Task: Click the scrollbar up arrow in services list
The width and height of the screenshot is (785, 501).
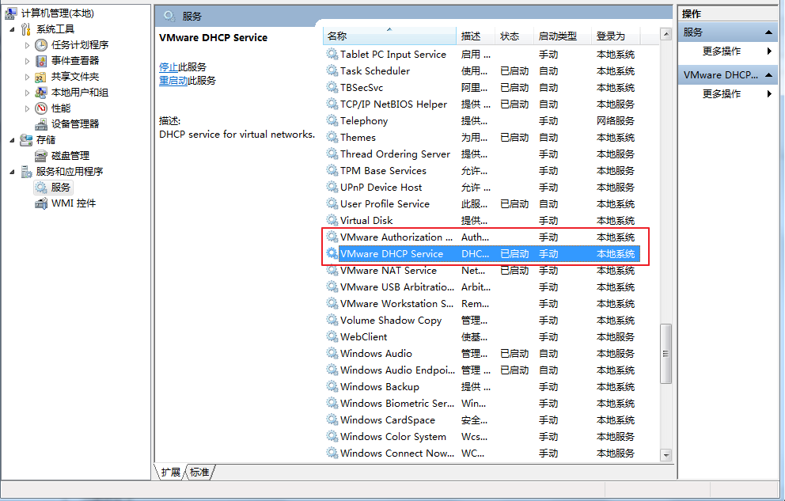Action: [x=666, y=34]
